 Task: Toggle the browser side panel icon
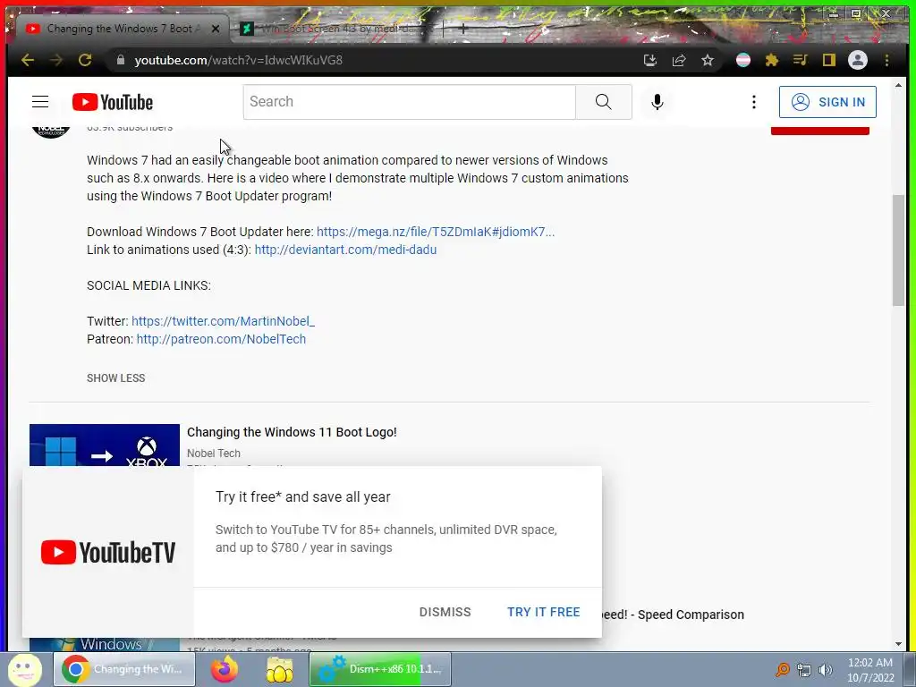(829, 60)
